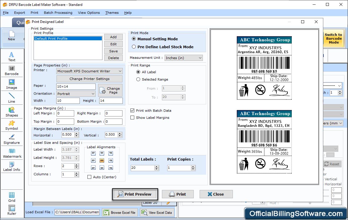Toggle the Grid icon in sidebar

click(x=11, y=197)
